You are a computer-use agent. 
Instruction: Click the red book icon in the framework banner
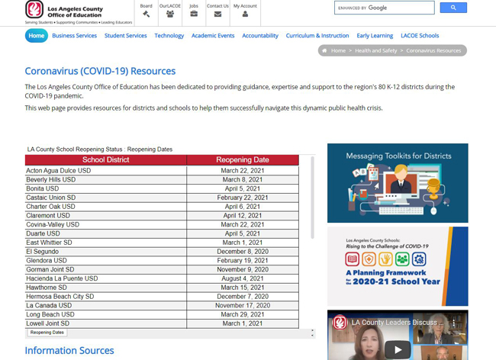click(x=352, y=259)
